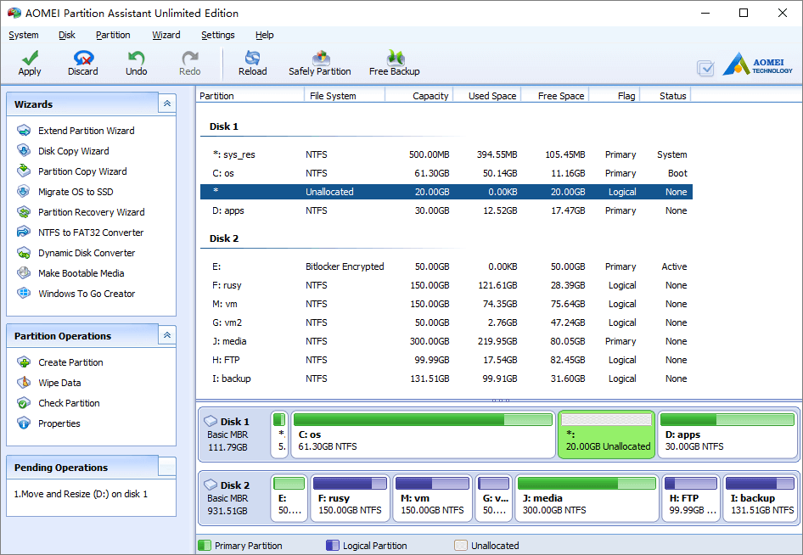The height and width of the screenshot is (555, 803).
Task: Choose Wipe Data operation
Action: (x=59, y=383)
